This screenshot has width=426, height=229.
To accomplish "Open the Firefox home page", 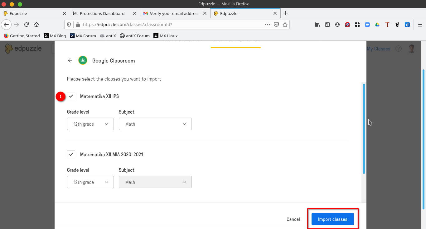I will tap(36, 25).
